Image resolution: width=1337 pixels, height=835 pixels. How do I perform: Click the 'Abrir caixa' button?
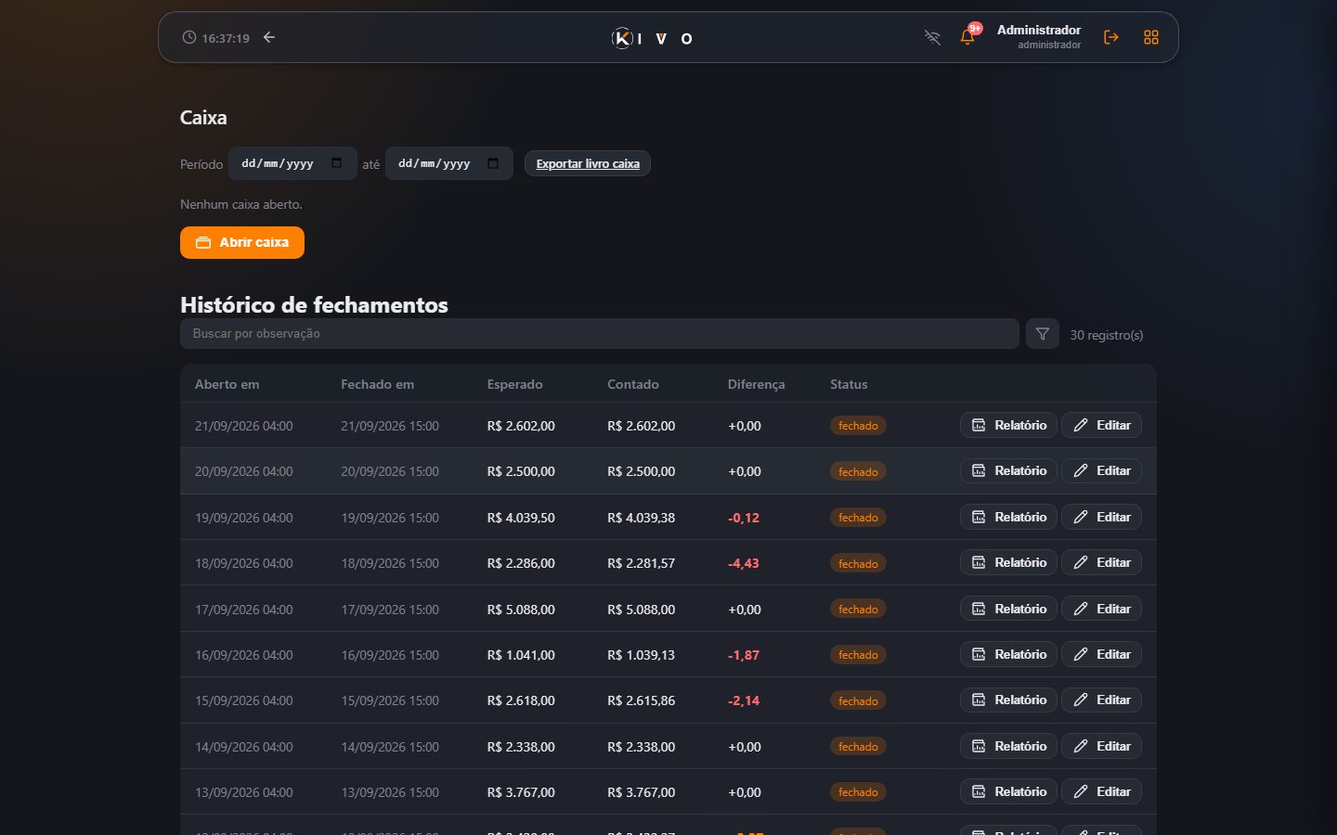(242, 242)
